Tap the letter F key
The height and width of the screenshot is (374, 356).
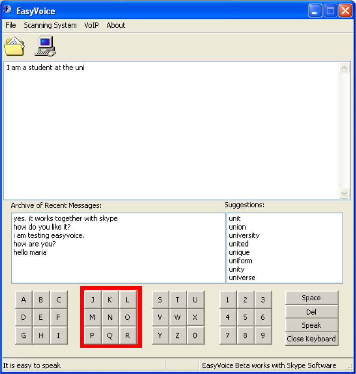click(x=59, y=317)
